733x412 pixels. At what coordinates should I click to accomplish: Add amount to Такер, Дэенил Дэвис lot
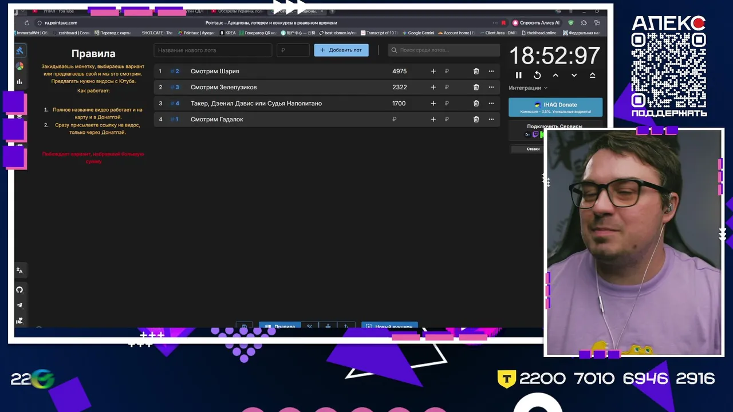433,104
